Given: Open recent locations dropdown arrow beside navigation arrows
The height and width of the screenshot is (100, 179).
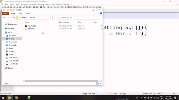Looking at the screenshot, I should [11, 18].
